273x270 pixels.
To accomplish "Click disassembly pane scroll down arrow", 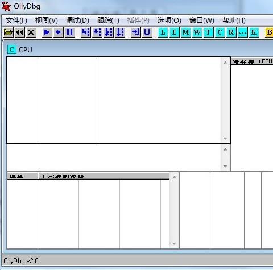I will tap(225, 139).
